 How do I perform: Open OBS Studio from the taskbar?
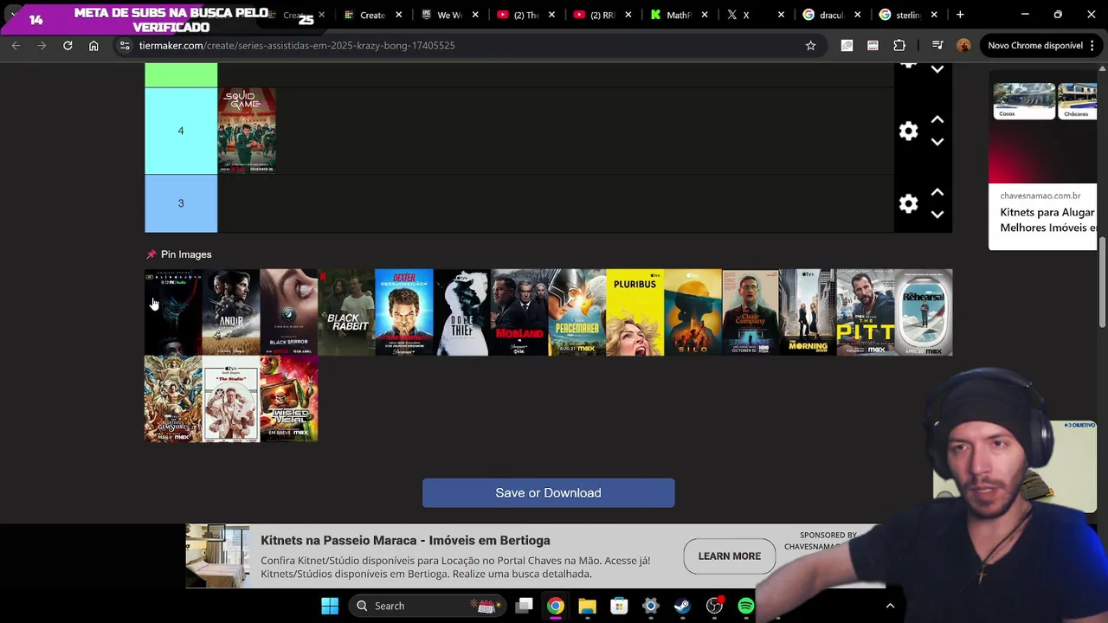pos(714,606)
